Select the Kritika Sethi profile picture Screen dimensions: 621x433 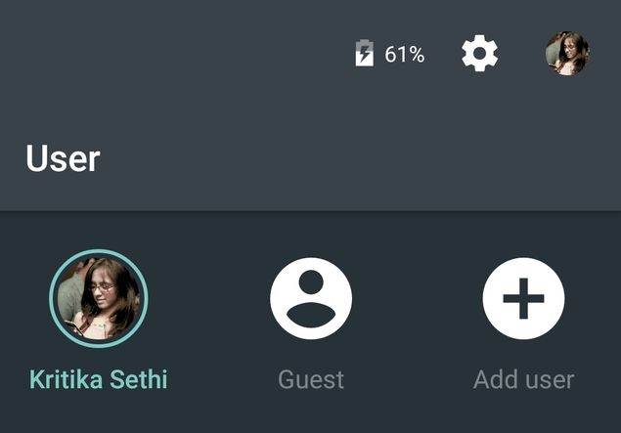(x=99, y=298)
